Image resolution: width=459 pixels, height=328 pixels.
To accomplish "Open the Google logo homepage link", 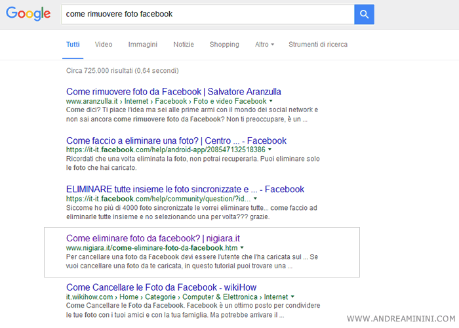I will pos(28,14).
